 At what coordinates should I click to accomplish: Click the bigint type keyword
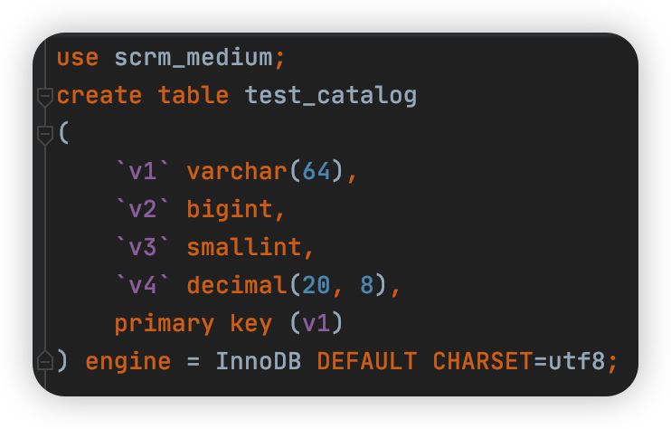tap(229, 209)
